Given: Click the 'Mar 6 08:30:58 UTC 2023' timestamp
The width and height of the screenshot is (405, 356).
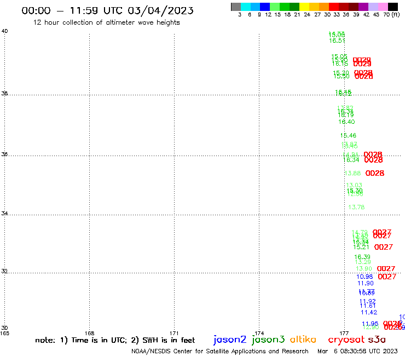Looking at the screenshot, I should (x=357, y=351).
